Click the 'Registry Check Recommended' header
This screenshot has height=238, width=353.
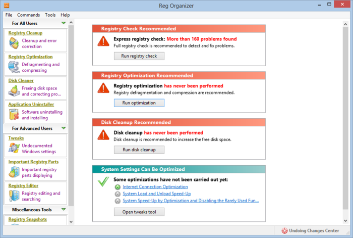[179, 29]
